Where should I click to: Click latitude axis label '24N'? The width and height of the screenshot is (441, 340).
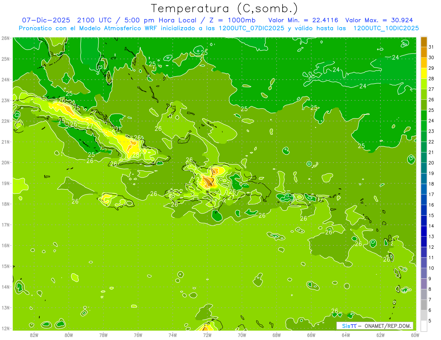click(x=6, y=80)
